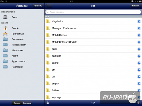The width and height of the screenshot is (142, 106).
Task: Click Изменить in the var header
Action: click(x=135, y=6)
